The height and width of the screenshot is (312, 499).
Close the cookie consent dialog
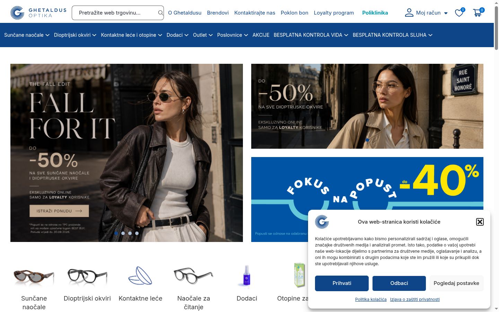pos(480,222)
